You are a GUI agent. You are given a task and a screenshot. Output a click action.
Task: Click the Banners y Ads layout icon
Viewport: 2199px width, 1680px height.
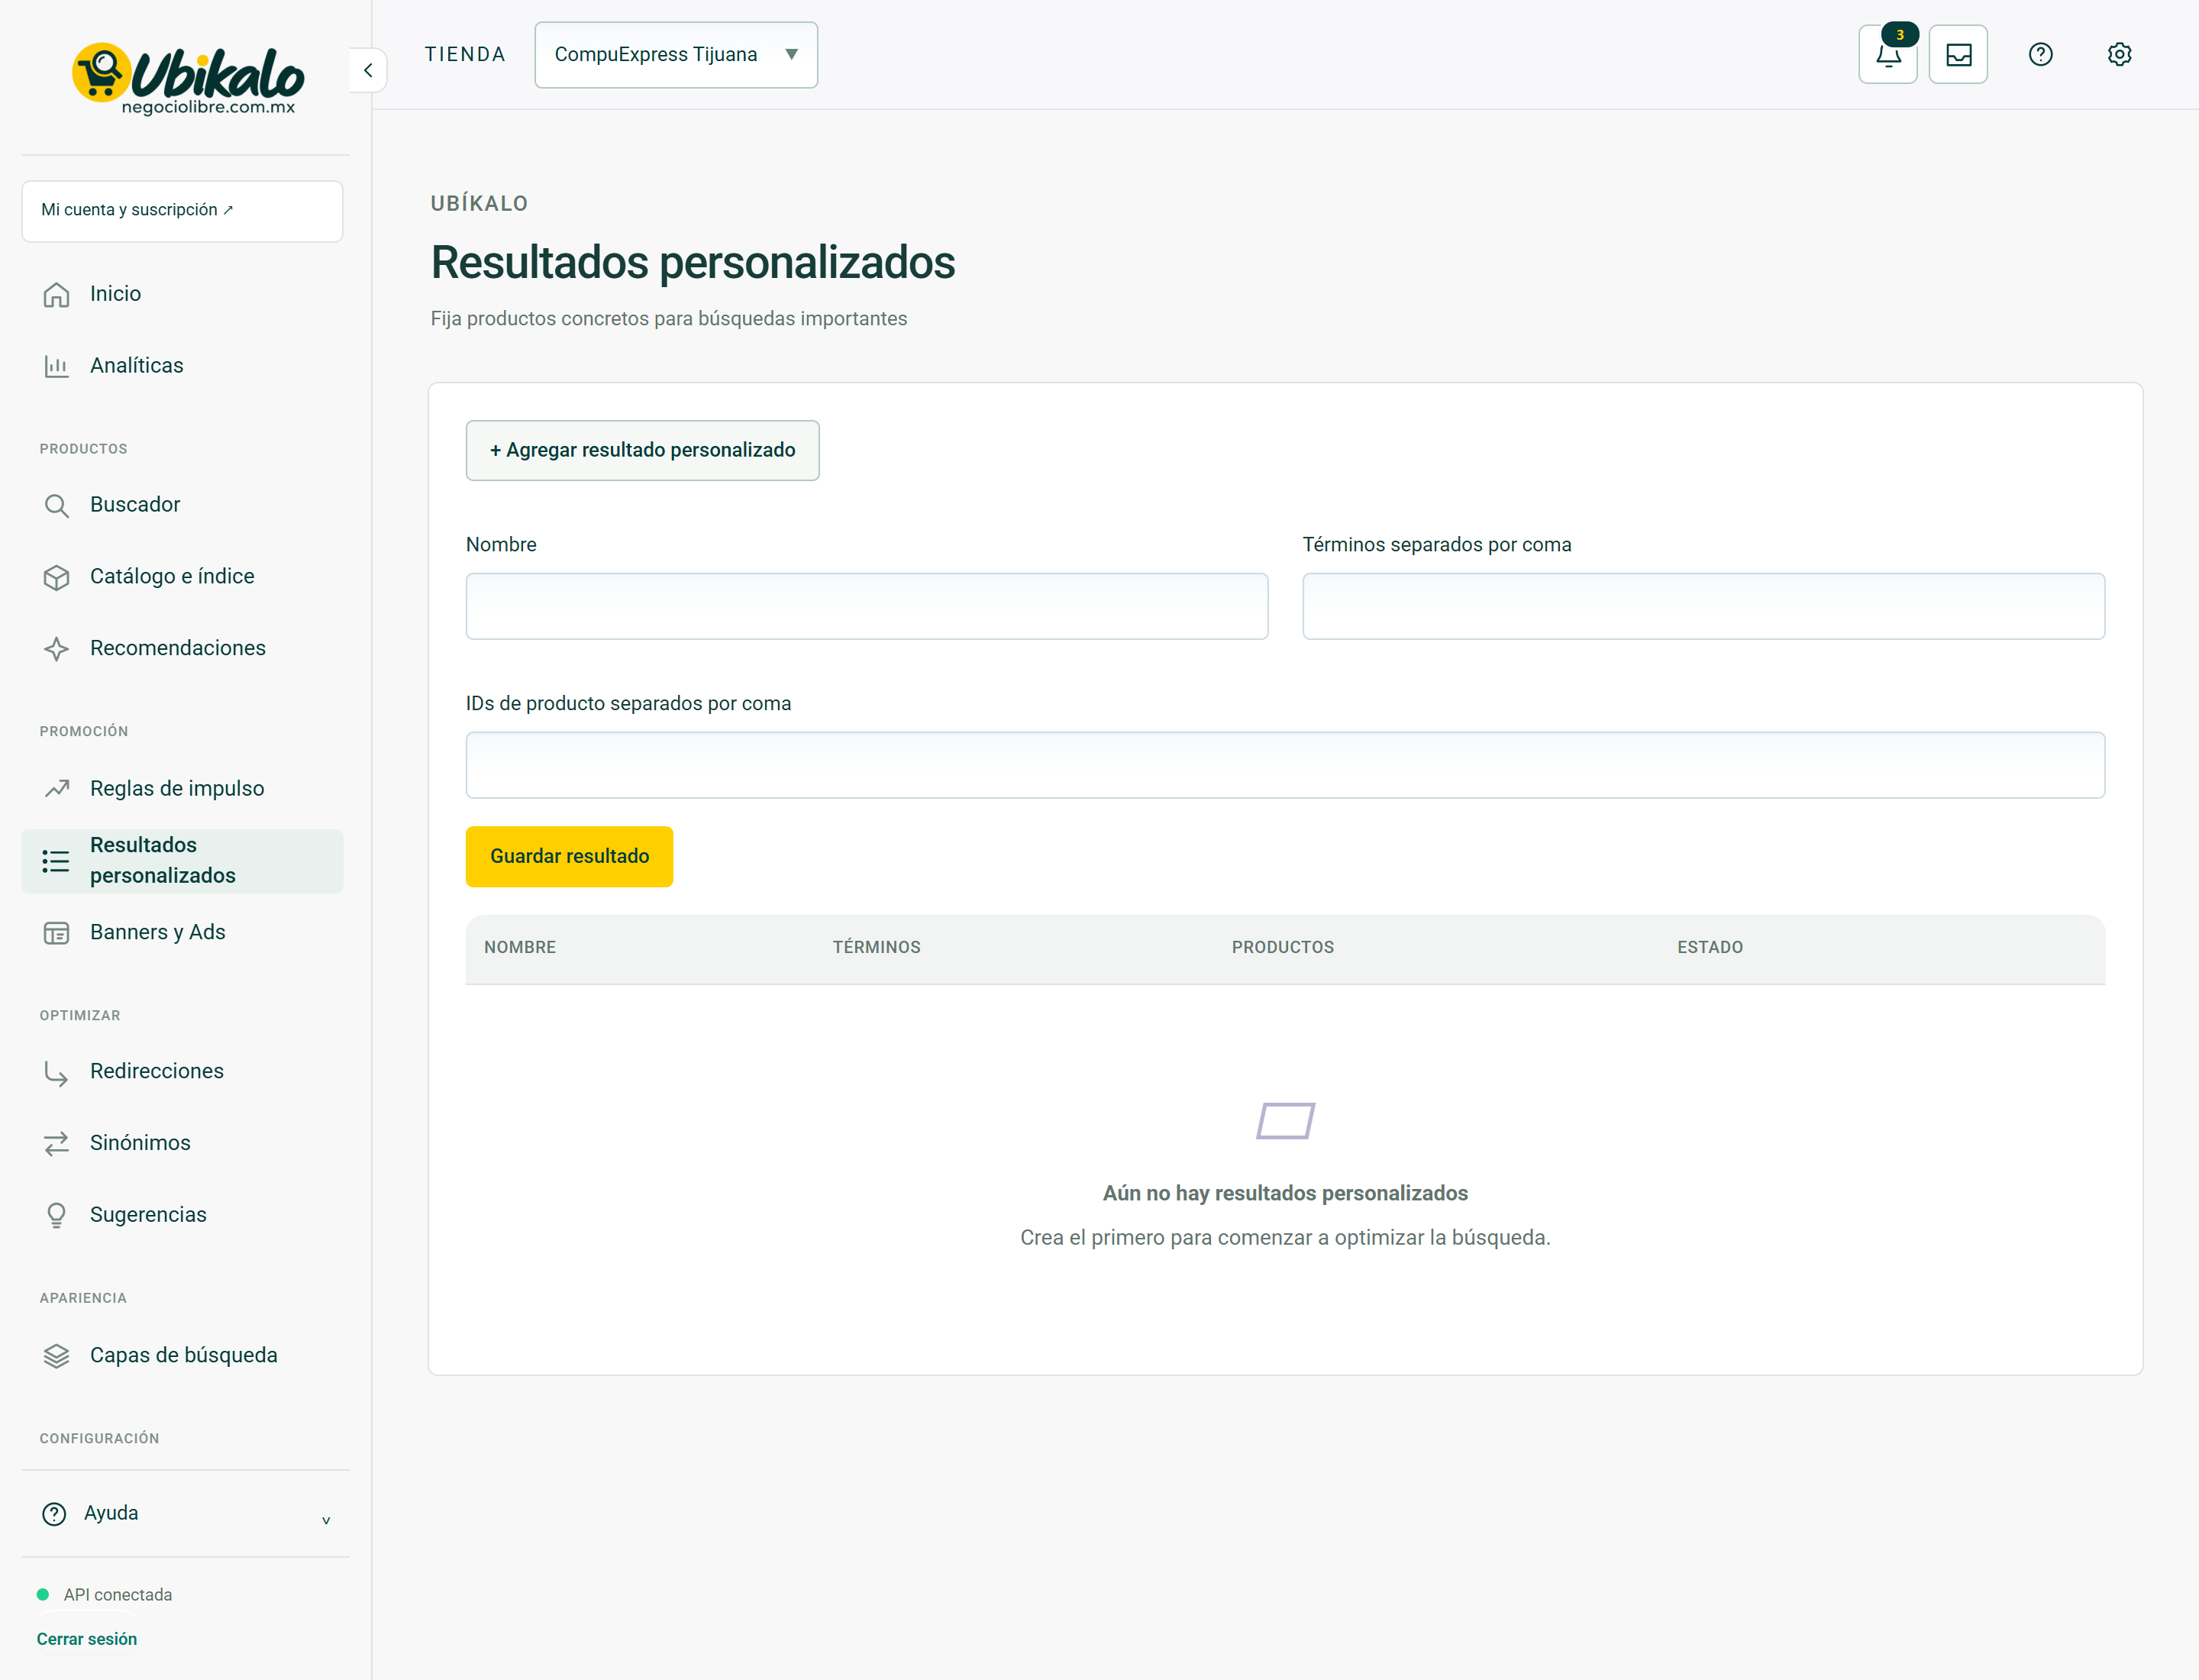point(56,933)
